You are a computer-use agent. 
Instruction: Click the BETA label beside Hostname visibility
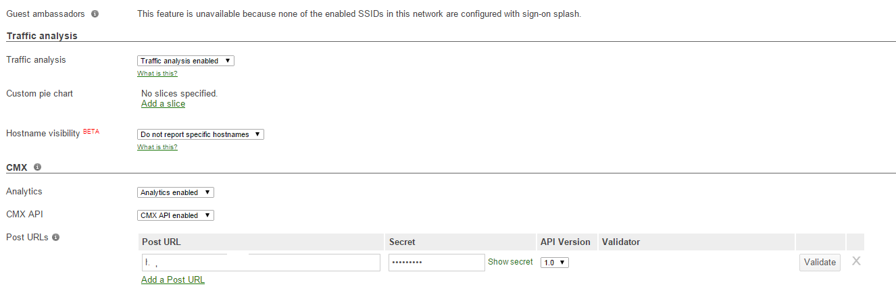point(91,132)
